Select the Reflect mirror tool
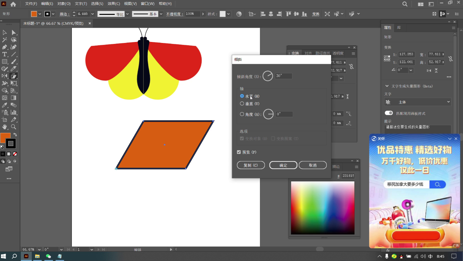Viewport: 463px width, 261px height. click(5, 76)
